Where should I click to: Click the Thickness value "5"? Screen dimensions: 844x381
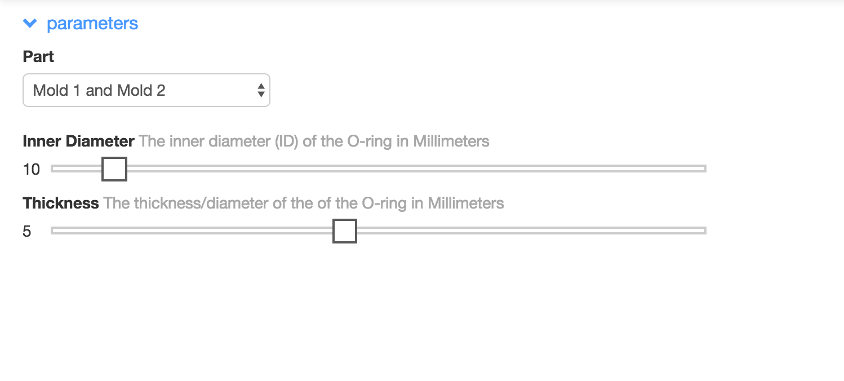27,231
